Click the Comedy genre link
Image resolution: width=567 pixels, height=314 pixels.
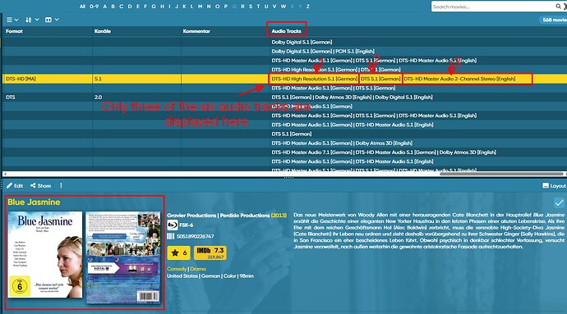pyautogui.click(x=177, y=269)
